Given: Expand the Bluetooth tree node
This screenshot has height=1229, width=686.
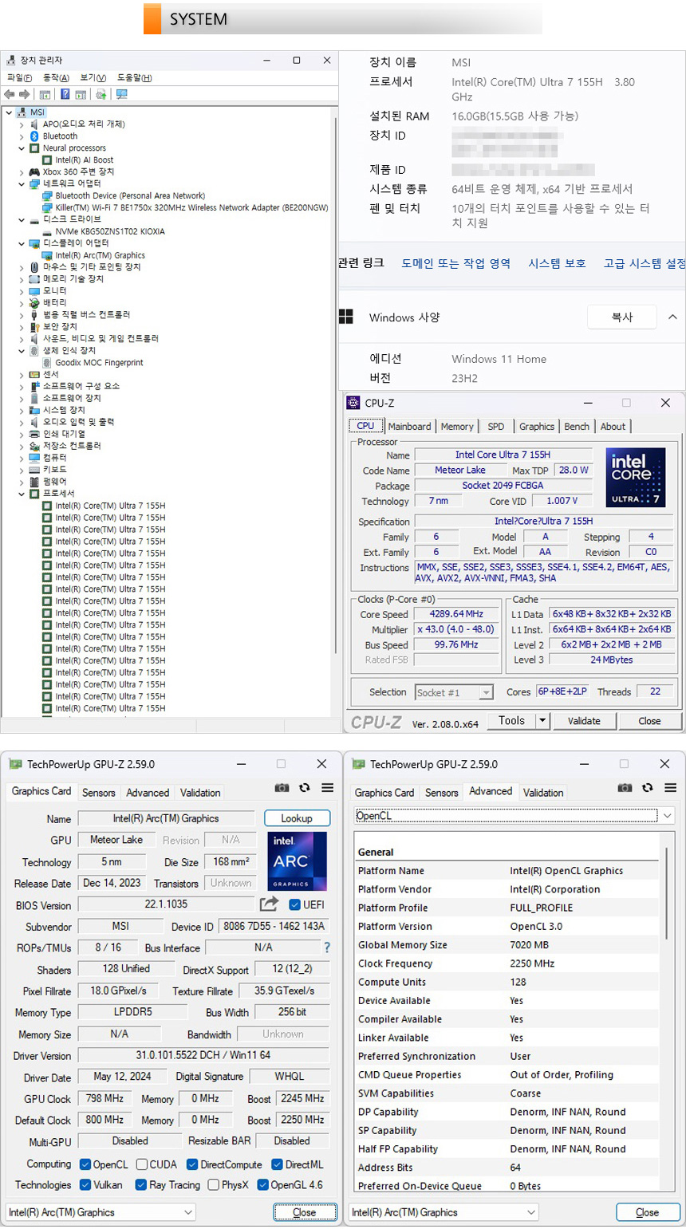Looking at the screenshot, I should [x=22, y=136].
